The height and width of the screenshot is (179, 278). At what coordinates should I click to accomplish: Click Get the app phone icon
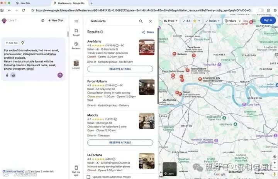[x=76, y=168]
